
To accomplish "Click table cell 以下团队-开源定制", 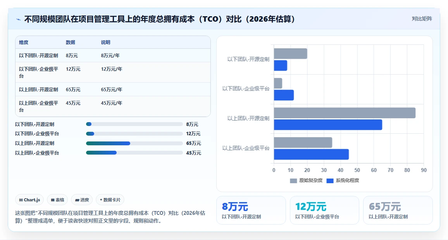I will (39, 56).
